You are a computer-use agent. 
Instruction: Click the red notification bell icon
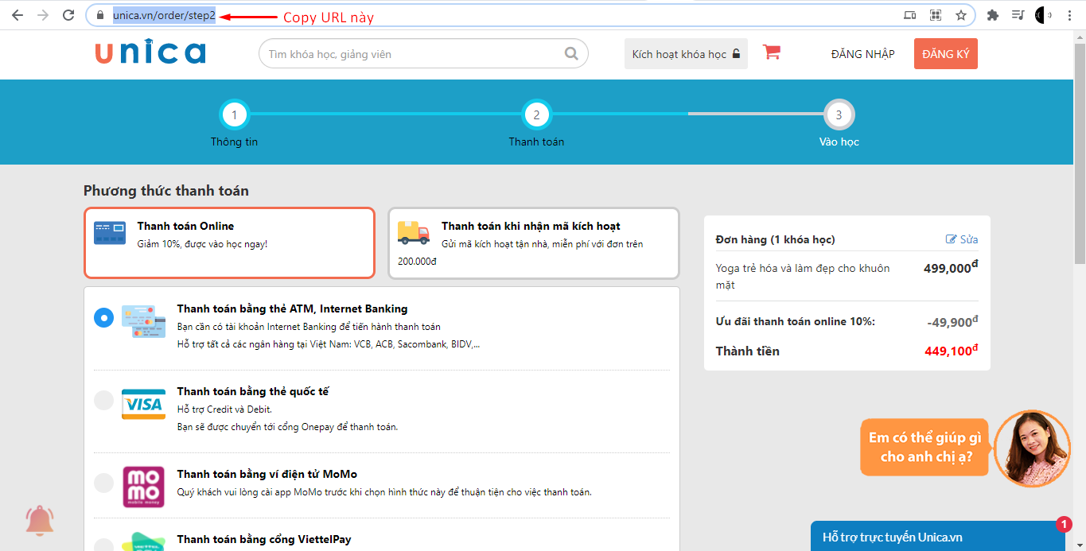coord(39,521)
